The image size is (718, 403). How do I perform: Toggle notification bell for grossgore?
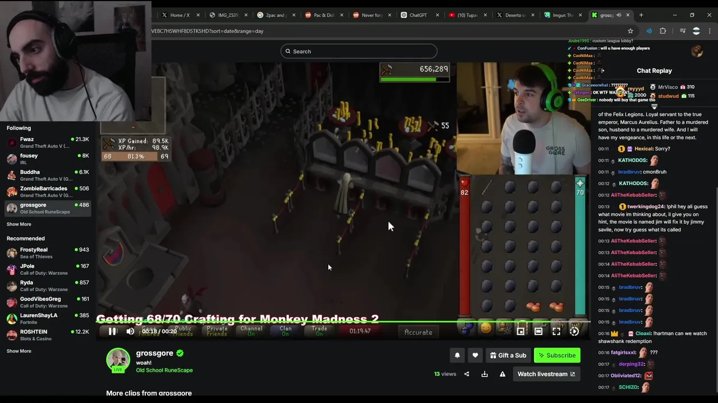click(x=457, y=355)
